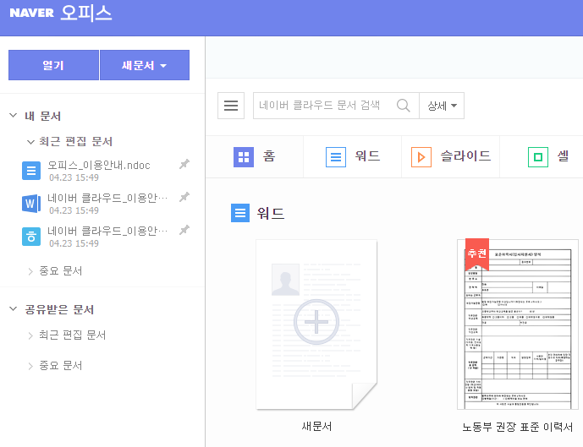
Task: Toggle the pin beside the Hangul file
Action: 184,230
